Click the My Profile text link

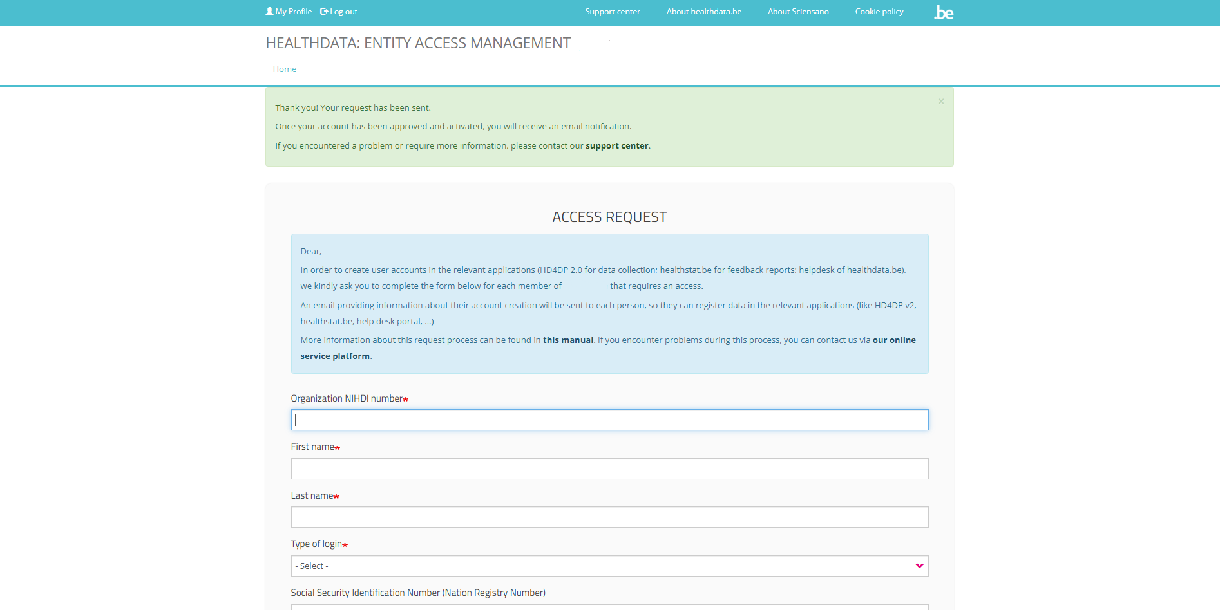(x=294, y=12)
